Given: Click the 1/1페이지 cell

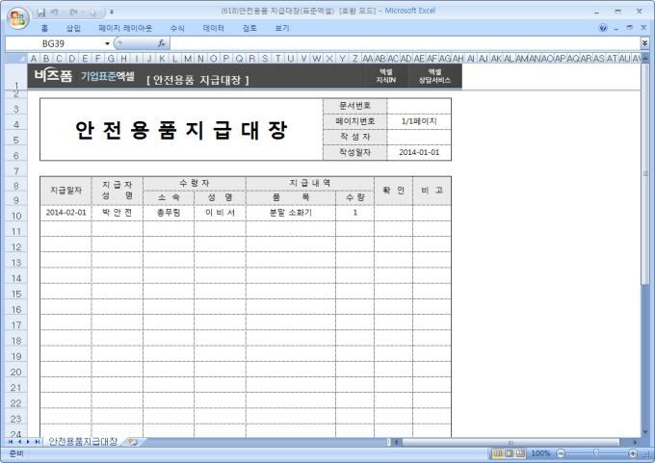Looking at the screenshot, I should point(419,121).
